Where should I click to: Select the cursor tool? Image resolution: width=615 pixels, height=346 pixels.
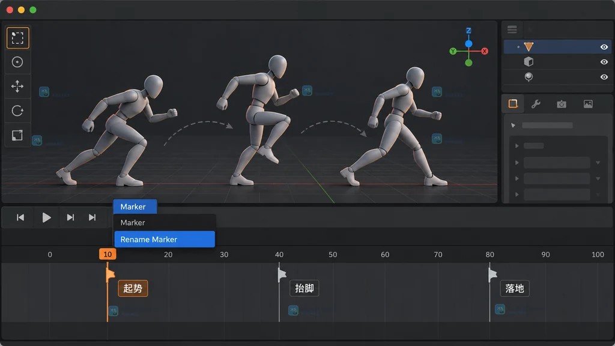[17, 62]
